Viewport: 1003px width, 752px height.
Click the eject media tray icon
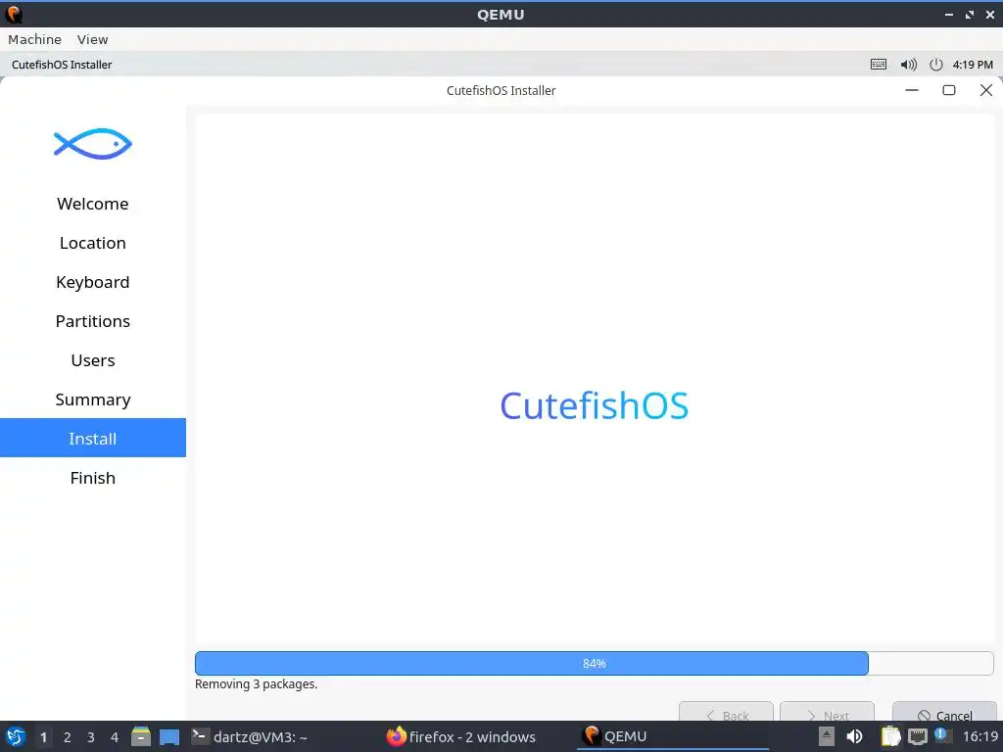click(x=827, y=736)
